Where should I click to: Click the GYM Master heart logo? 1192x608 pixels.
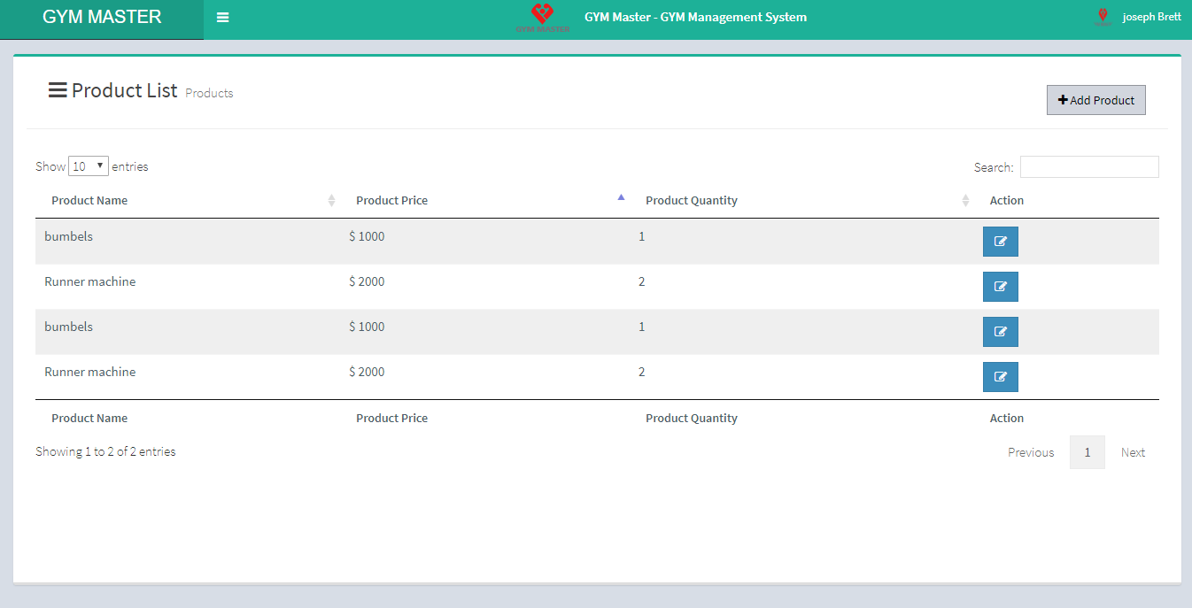542,17
